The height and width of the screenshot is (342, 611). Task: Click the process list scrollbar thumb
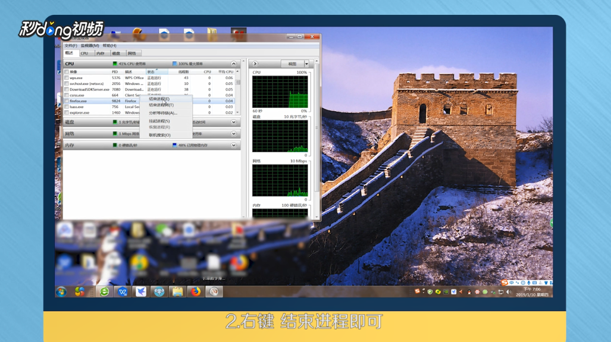pos(238,82)
